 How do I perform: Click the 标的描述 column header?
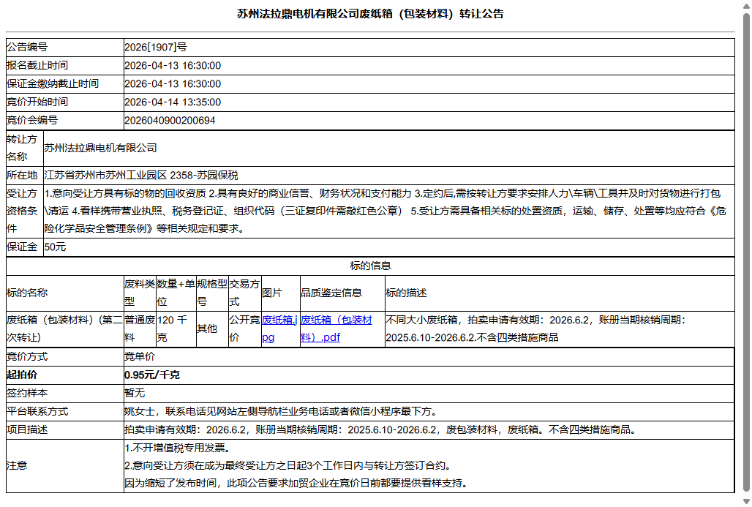560,293
